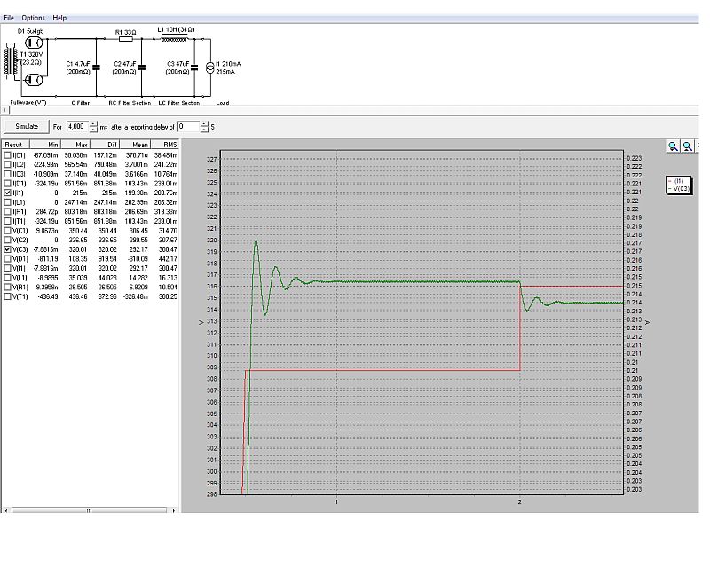The height and width of the screenshot is (568, 710).
Task: Click the 'Load' section label
Action: point(223,103)
